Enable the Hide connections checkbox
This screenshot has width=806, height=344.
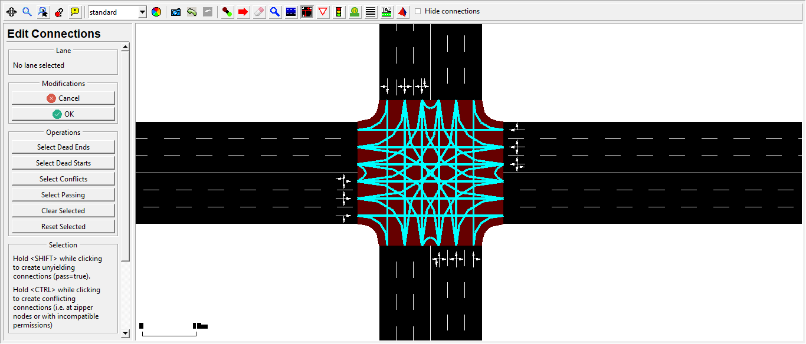tap(418, 12)
